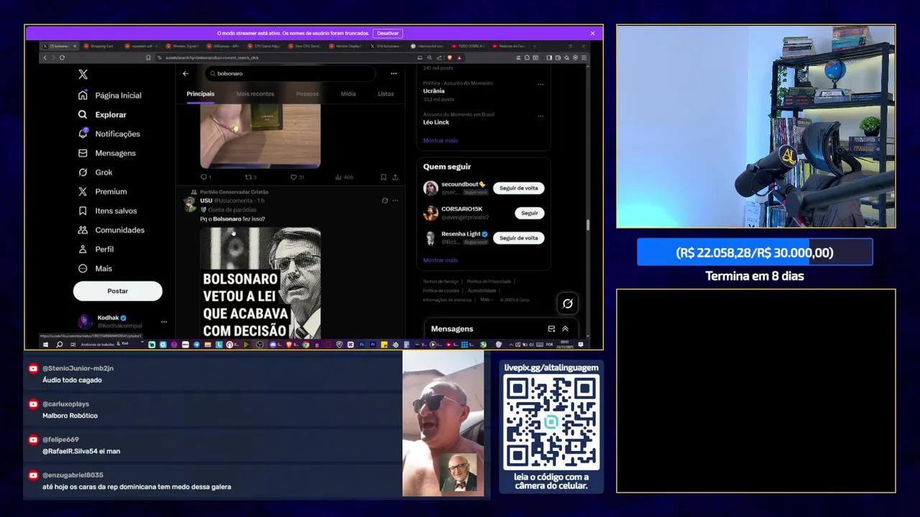Bookmark the first post
This screenshot has width=920, height=517.
coord(383,177)
